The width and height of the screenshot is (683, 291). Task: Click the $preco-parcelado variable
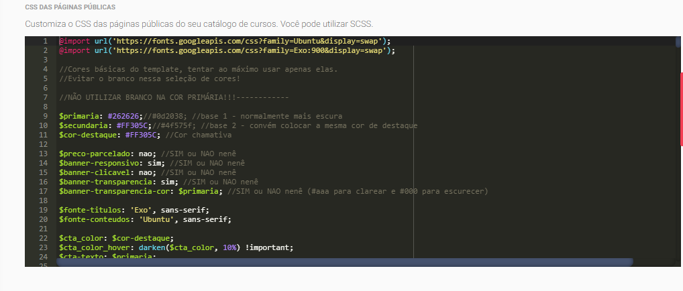pos(95,154)
